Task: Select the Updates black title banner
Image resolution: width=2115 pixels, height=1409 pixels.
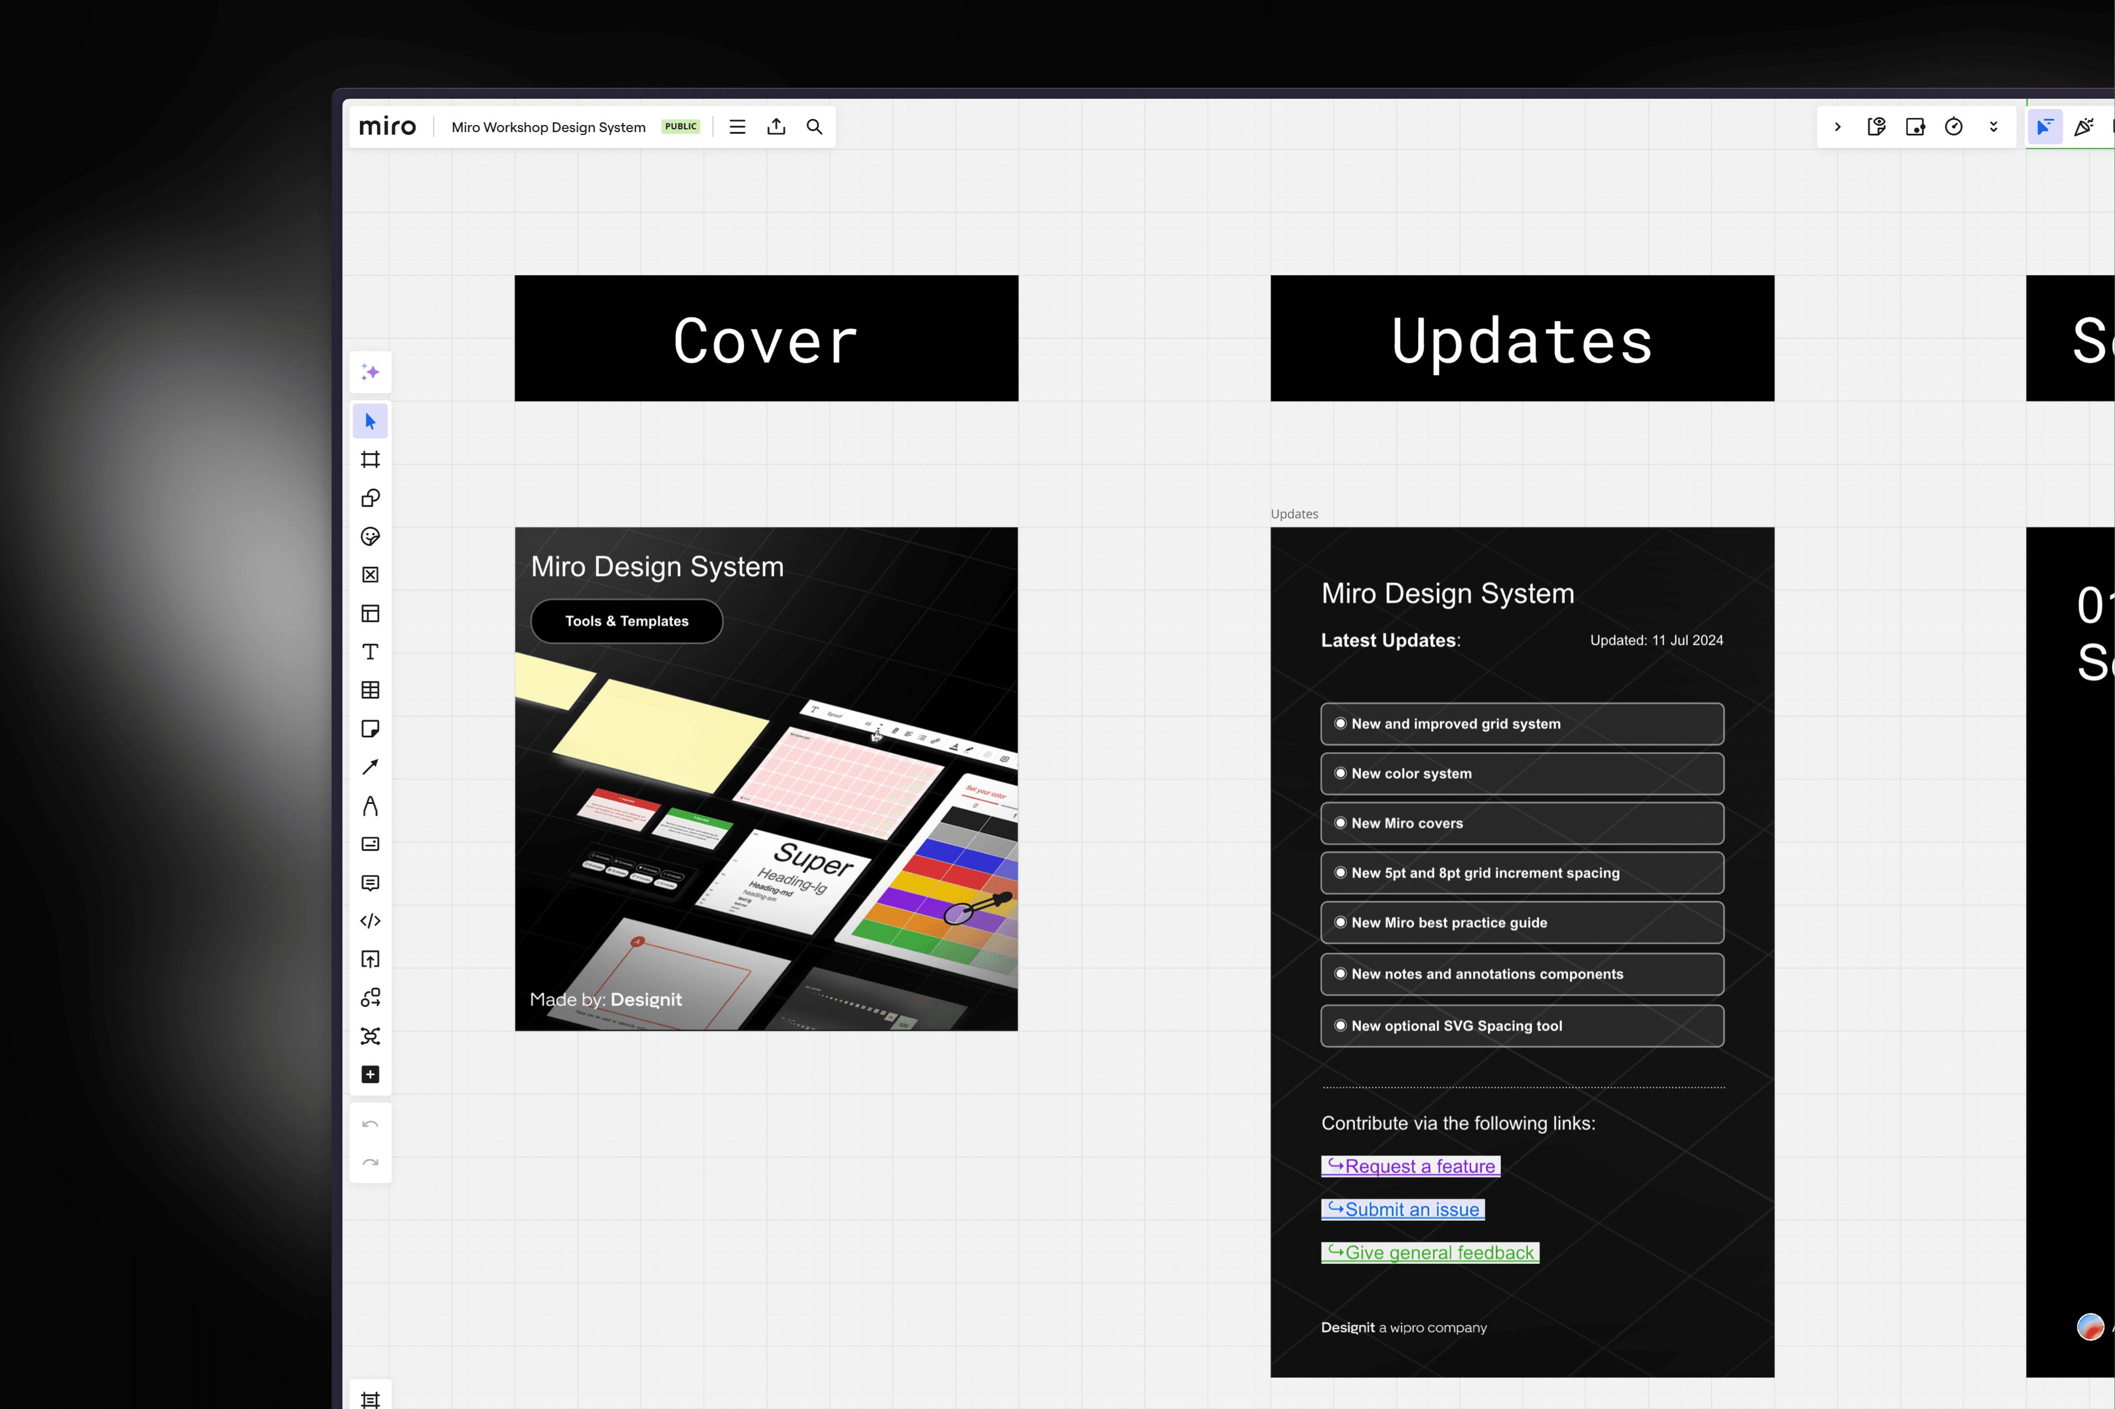Action: pyautogui.click(x=1522, y=339)
